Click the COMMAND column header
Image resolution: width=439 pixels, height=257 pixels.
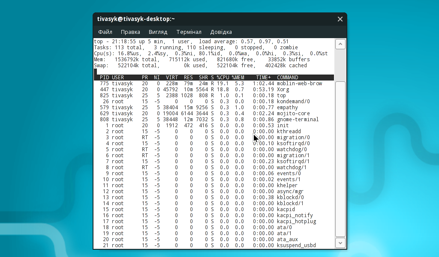click(288, 78)
